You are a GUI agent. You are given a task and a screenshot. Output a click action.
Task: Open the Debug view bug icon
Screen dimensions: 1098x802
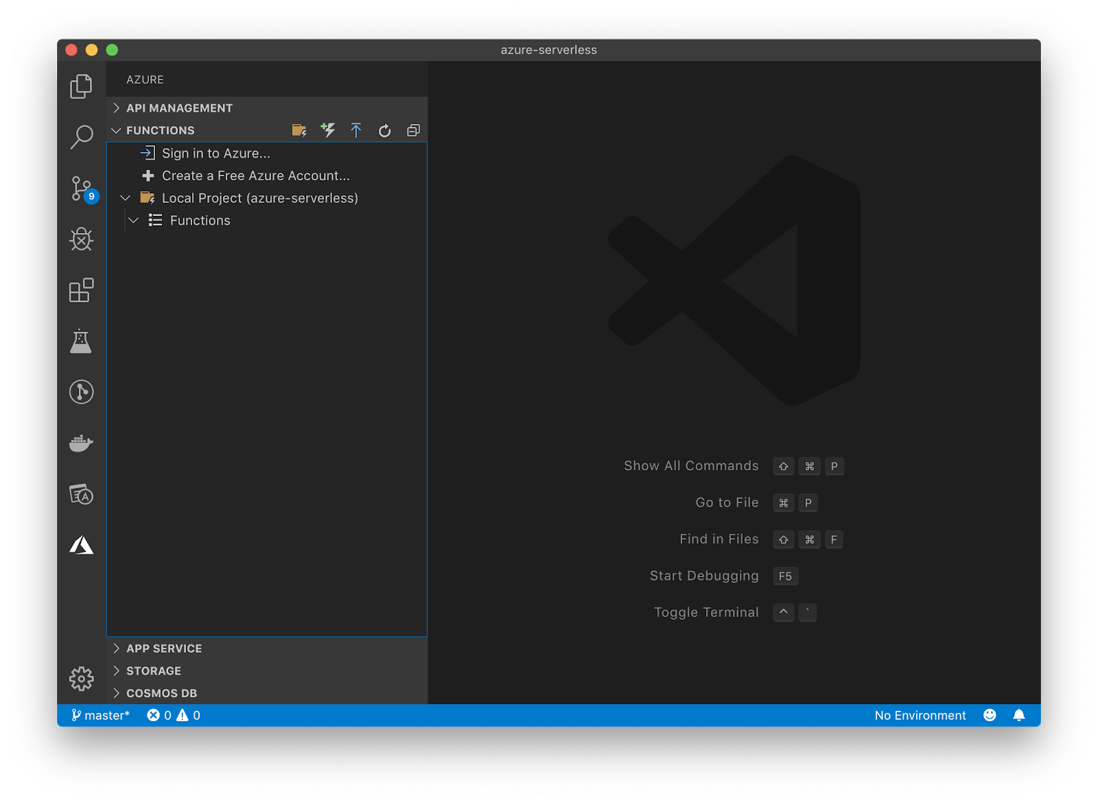[x=81, y=239]
